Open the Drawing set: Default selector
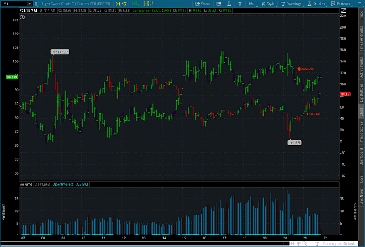 339,243
